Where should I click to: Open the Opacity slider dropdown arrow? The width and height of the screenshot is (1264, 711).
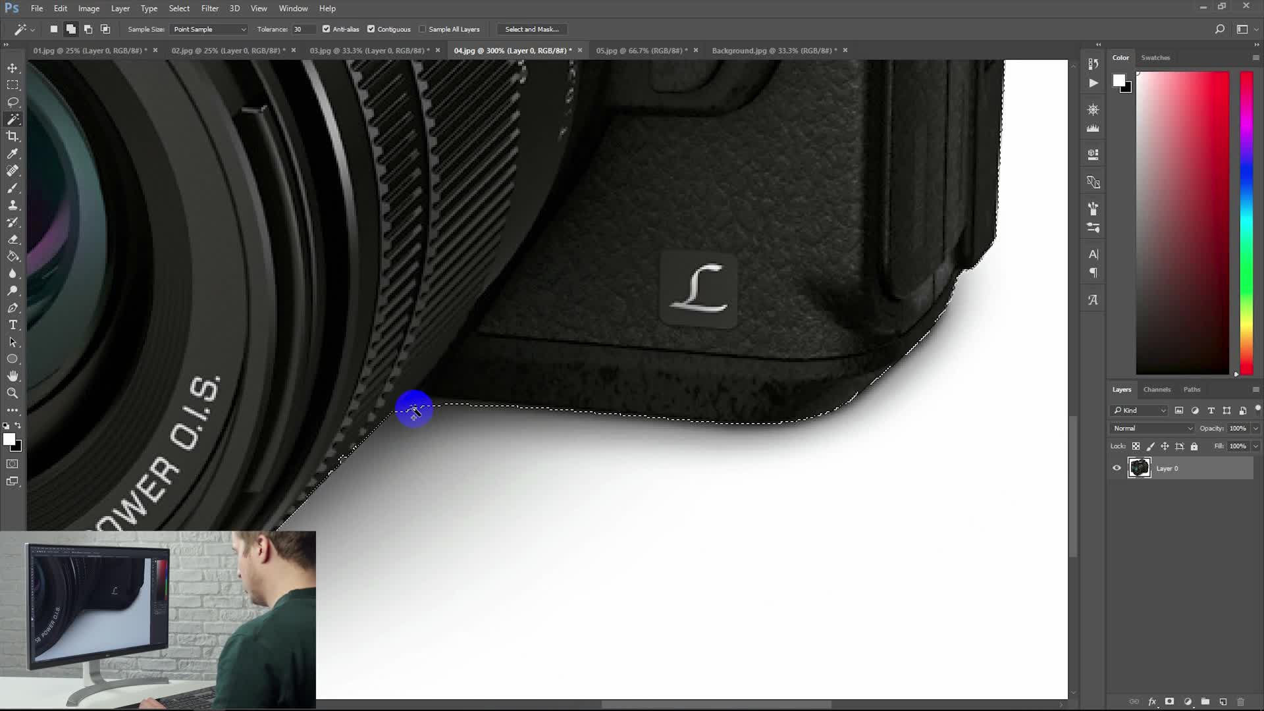tap(1255, 428)
